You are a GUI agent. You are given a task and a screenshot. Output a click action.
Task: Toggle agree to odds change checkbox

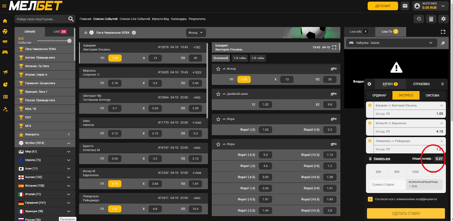tap(370, 199)
